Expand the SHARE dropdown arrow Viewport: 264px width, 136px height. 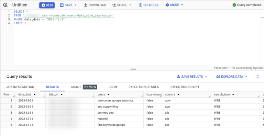[130, 5]
